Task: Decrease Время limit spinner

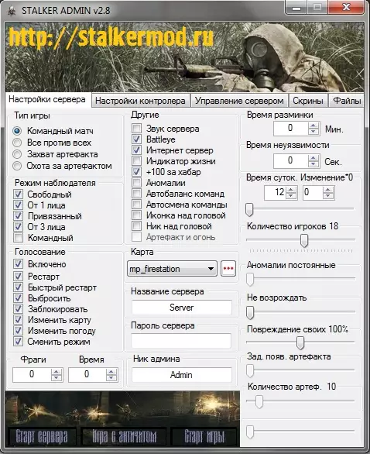Action: point(111,378)
